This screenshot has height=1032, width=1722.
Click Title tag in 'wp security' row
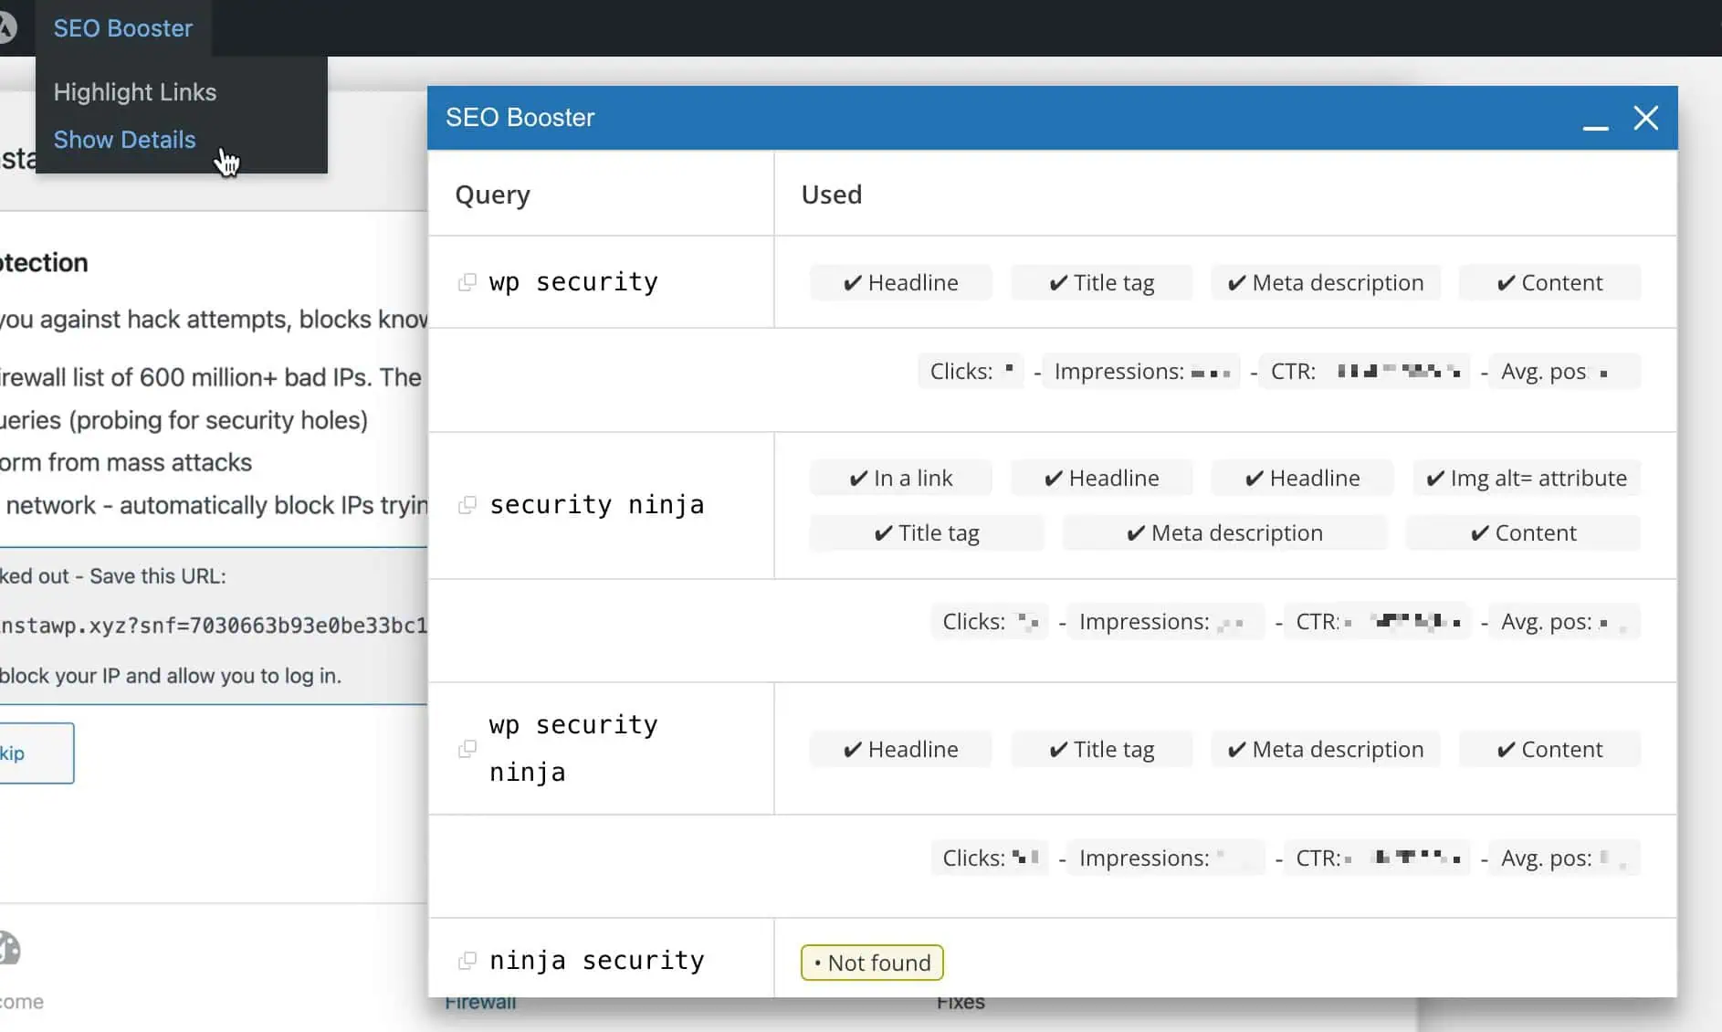1101,282
